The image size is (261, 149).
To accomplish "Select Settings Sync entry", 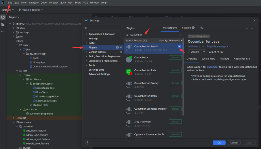I will pyautogui.click(x=96, y=70).
